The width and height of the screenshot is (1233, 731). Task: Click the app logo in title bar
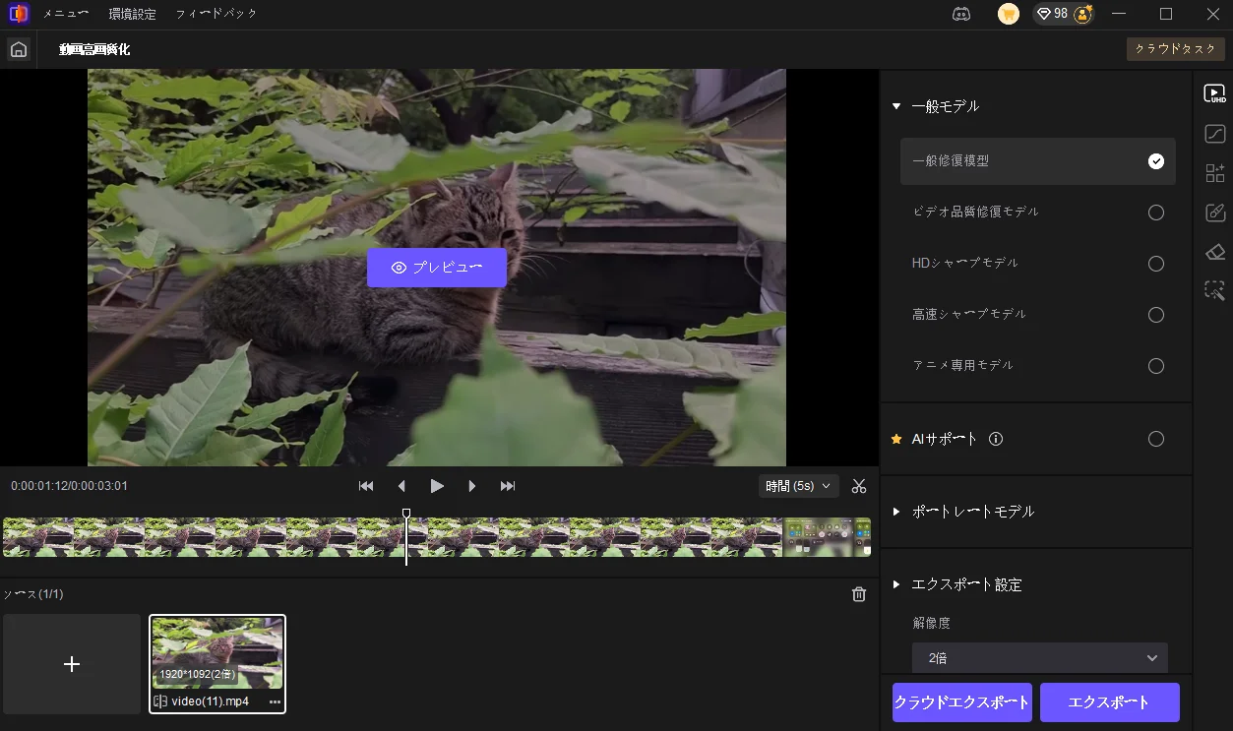(18, 14)
